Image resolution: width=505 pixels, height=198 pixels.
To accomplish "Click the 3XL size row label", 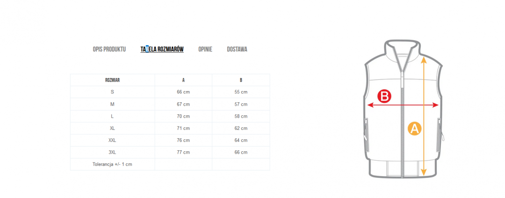I will (x=112, y=152).
